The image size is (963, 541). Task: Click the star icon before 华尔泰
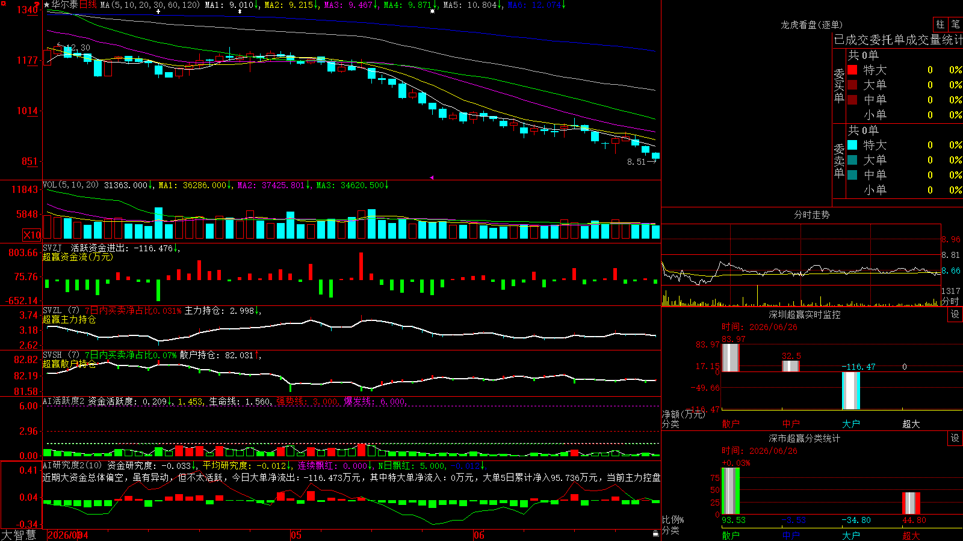(46, 5)
